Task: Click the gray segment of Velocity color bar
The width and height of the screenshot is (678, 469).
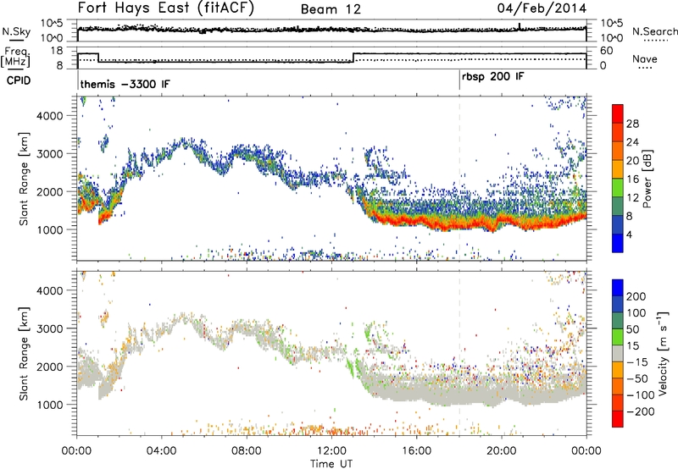Action: (x=618, y=353)
